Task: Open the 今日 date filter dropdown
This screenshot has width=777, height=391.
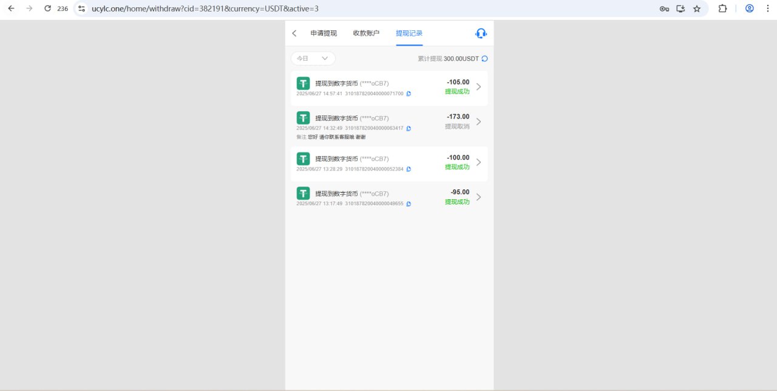Action: (313, 58)
